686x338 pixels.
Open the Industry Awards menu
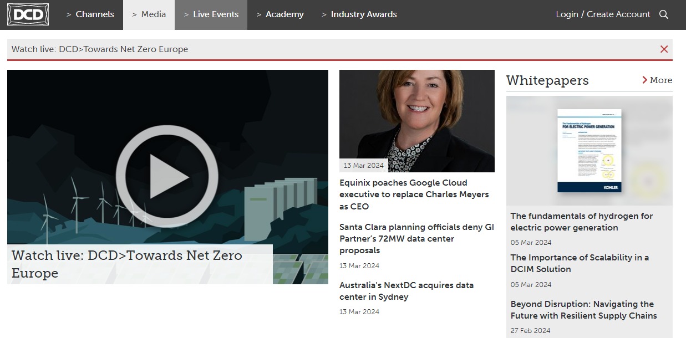(359, 14)
